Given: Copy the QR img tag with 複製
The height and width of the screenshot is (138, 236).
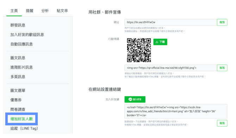Looking at the screenshot, I should pos(222,68).
